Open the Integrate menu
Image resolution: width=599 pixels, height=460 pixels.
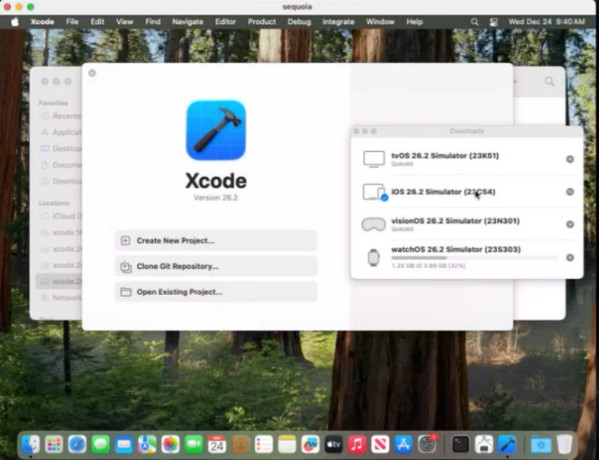click(338, 22)
